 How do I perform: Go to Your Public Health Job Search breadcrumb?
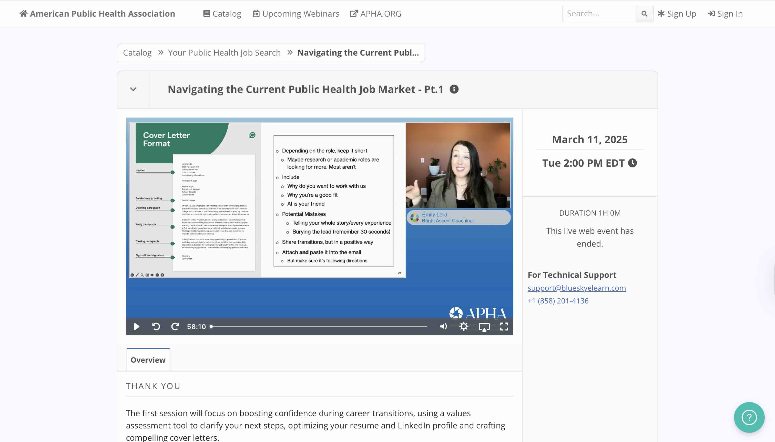[224, 52]
